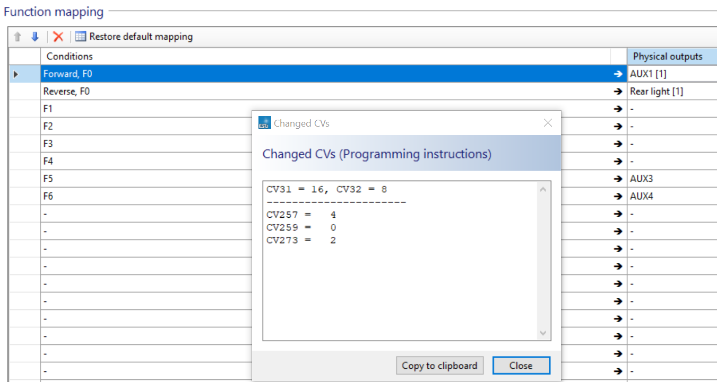Screen dimensions: 717x382
Task: Click the red delete X icon
Action: 58,37
